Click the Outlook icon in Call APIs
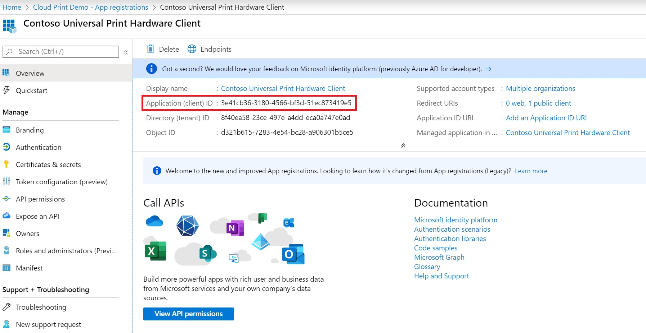Screen dimensions: 646x333 point(293,254)
